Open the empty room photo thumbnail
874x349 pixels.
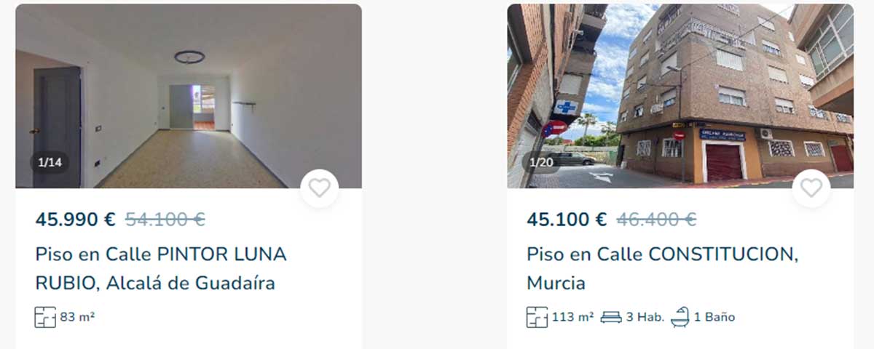coord(189,96)
